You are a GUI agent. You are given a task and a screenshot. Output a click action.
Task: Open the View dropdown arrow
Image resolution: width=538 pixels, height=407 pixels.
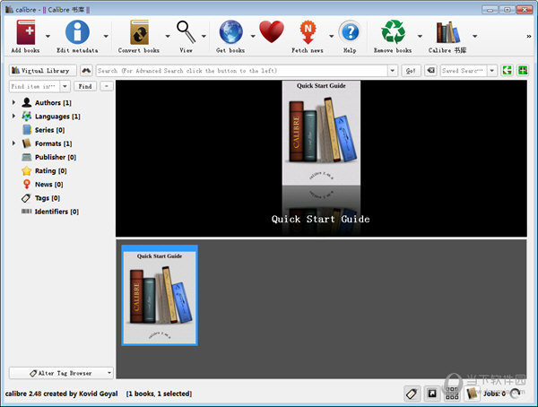204,36
